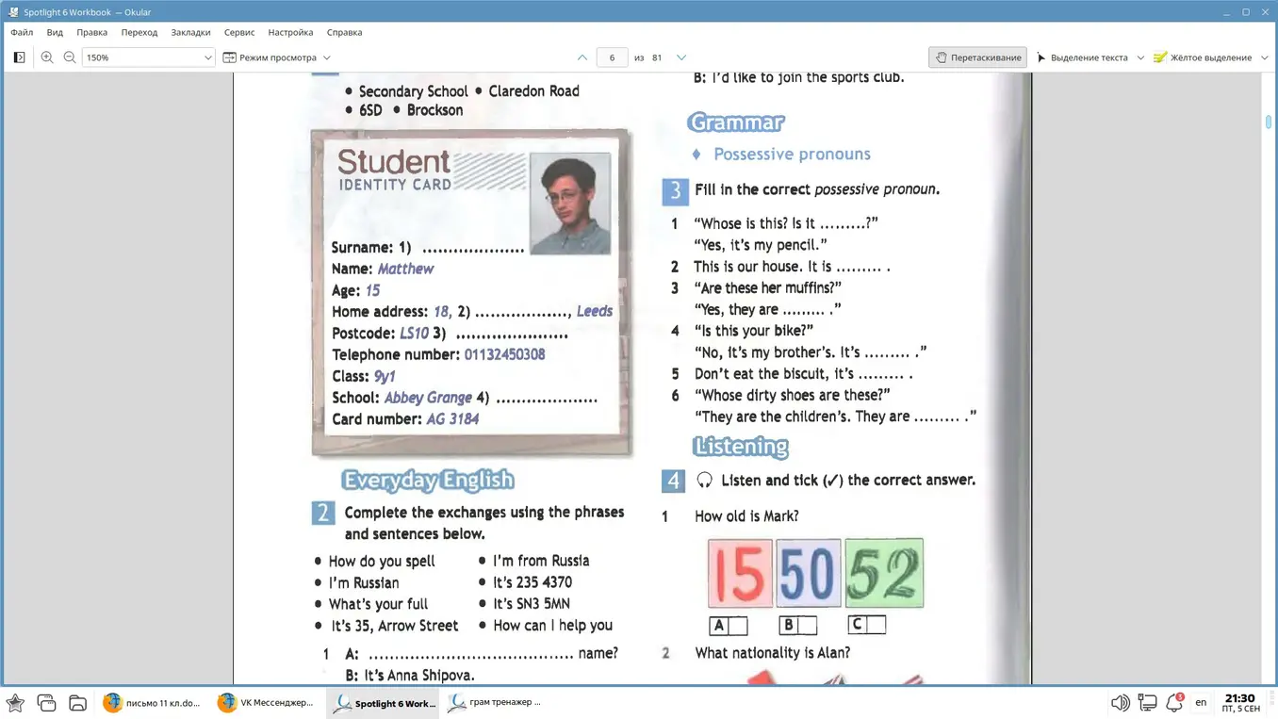Click exercise number 3 blue box

coord(675,191)
